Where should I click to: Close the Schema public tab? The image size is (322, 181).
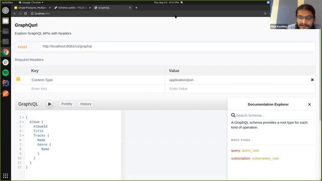[90, 8]
